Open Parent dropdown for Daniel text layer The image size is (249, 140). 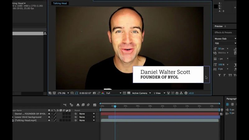[87, 114]
